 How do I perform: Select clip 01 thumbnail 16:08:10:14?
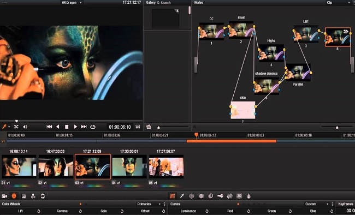(x=19, y=166)
